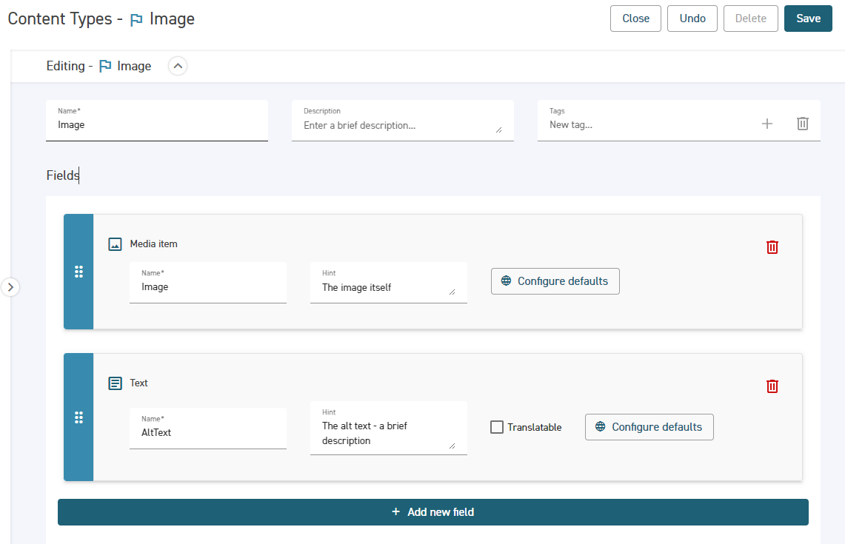This screenshot has width=845, height=544.
Task: Delete the Media item field
Action: (x=772, y=247)
